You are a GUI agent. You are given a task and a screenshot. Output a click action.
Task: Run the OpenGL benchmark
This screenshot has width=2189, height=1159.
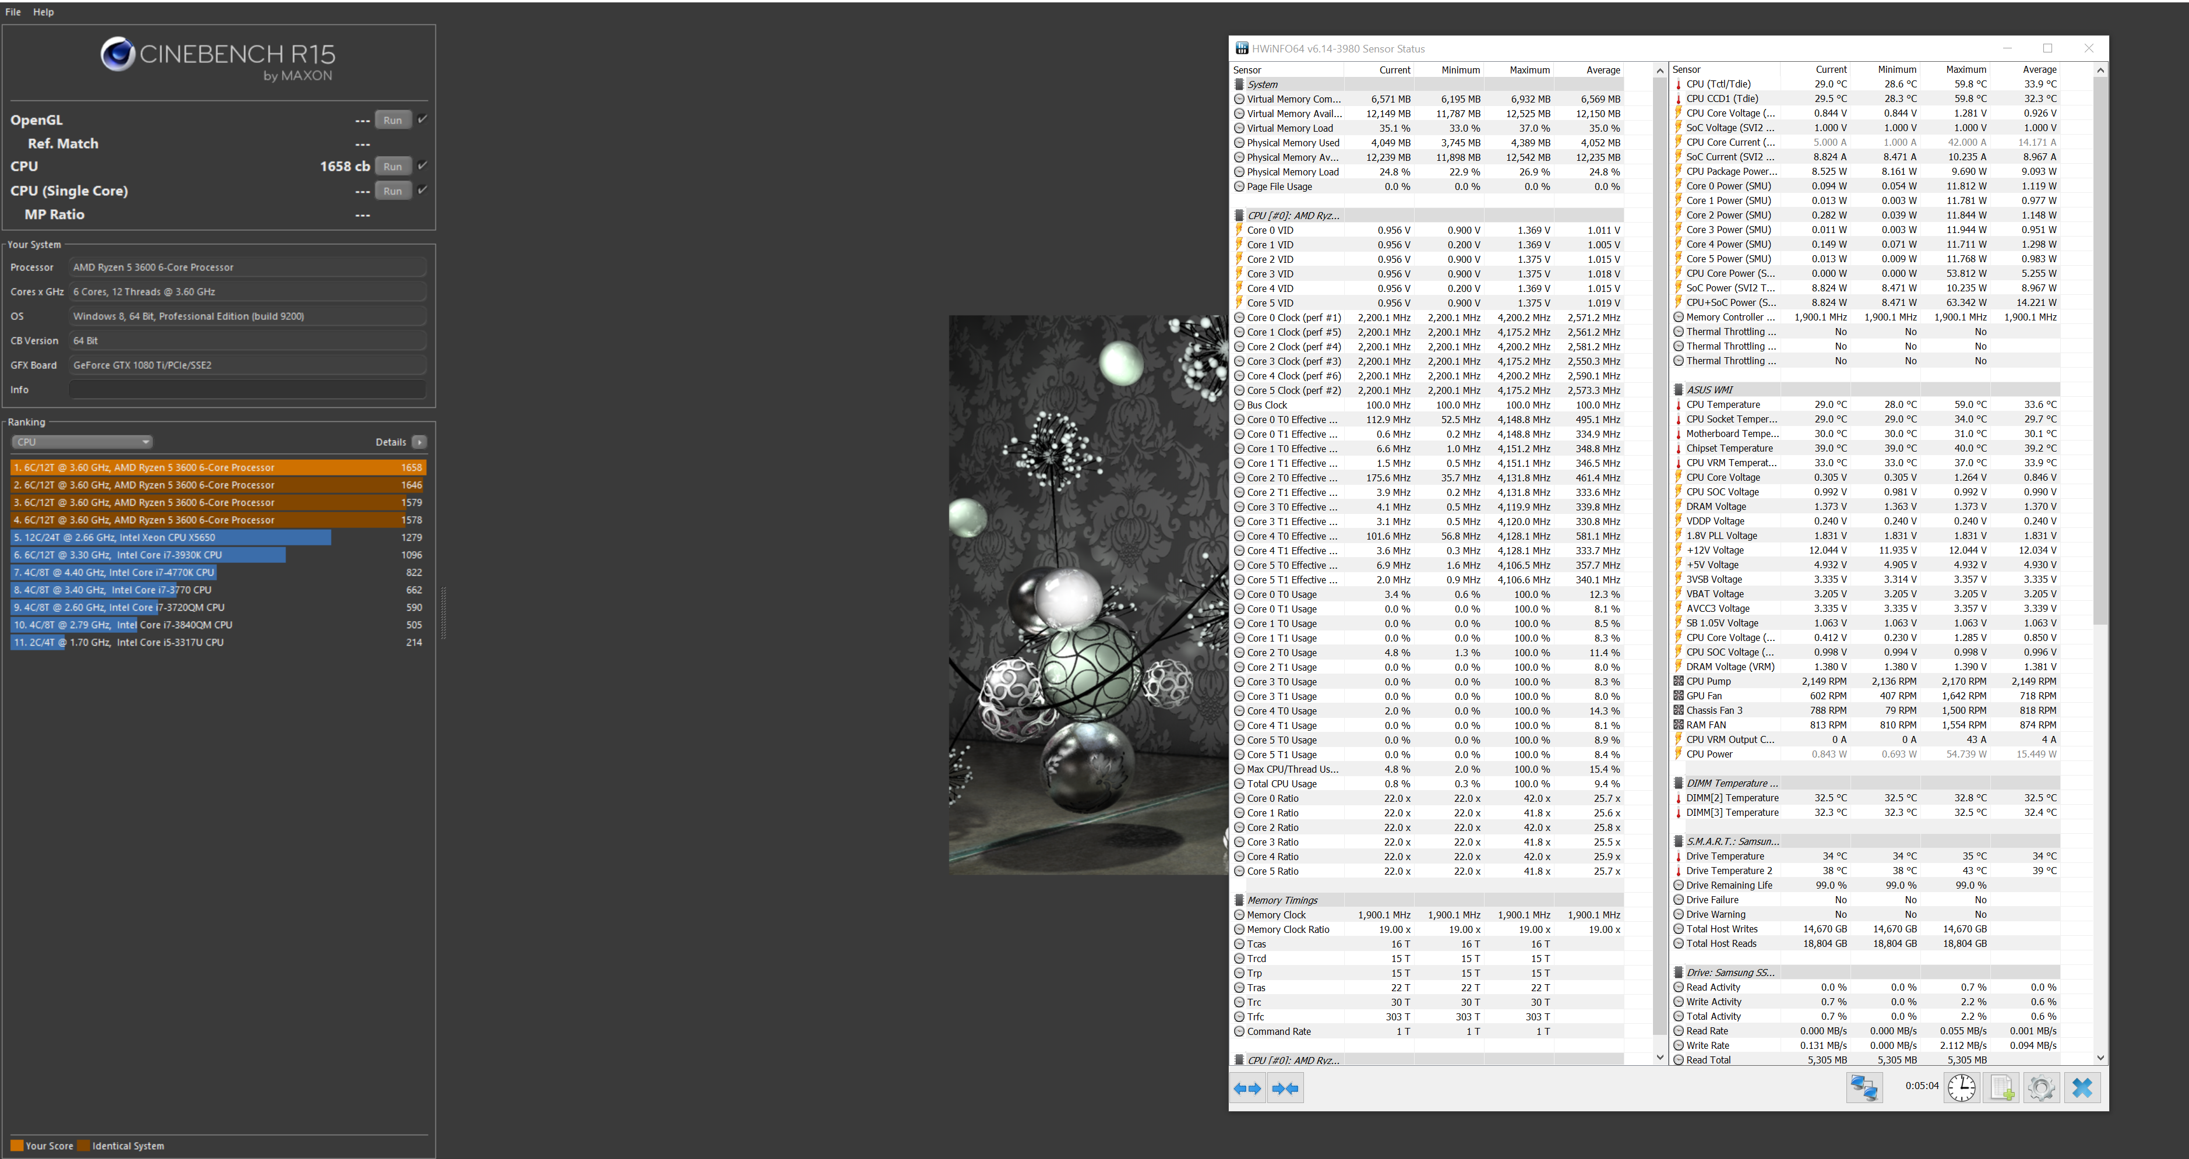coord(393,120)
